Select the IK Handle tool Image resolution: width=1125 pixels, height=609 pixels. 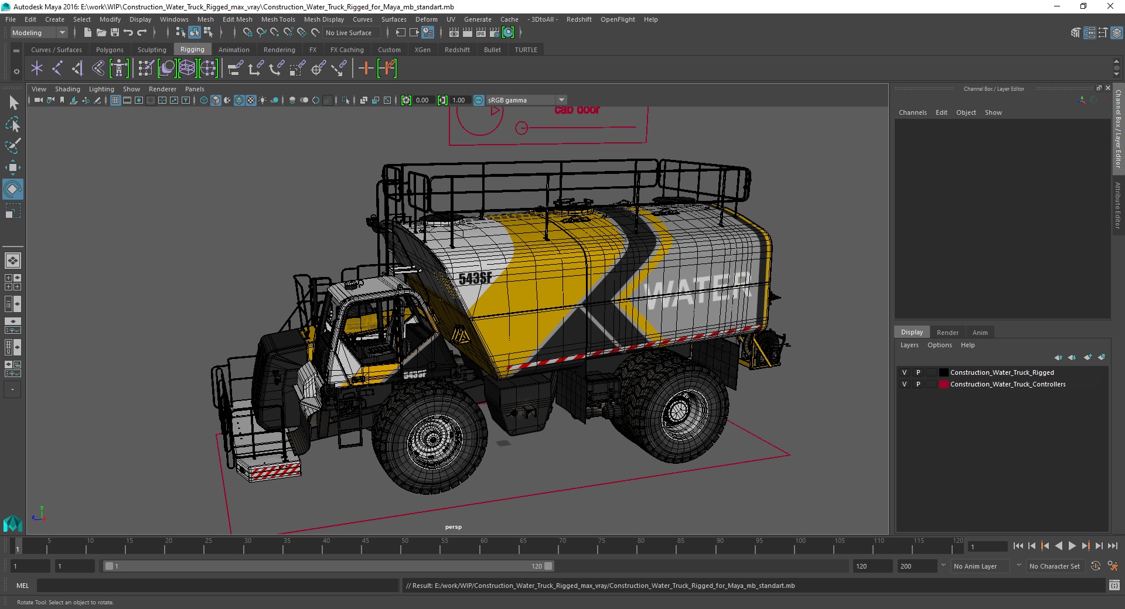78,69
